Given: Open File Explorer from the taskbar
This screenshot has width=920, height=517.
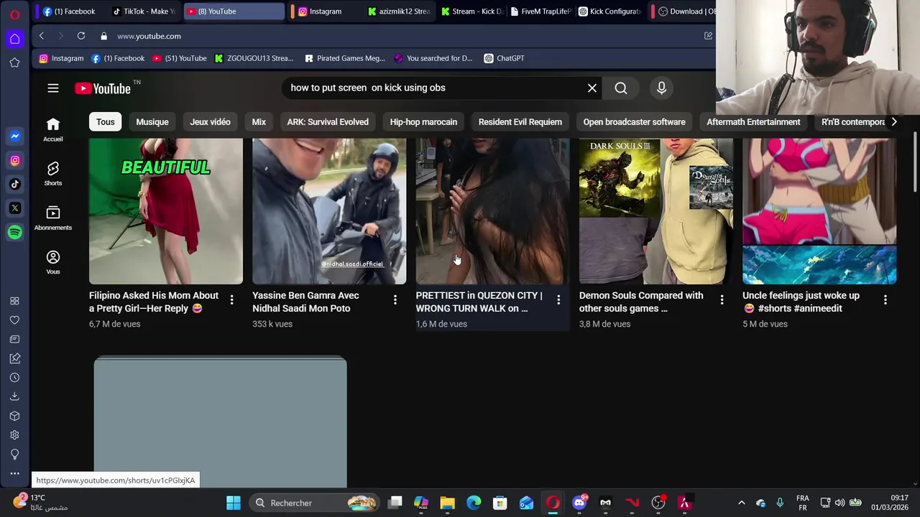Looking at the screenshot, I should point(447,503).
